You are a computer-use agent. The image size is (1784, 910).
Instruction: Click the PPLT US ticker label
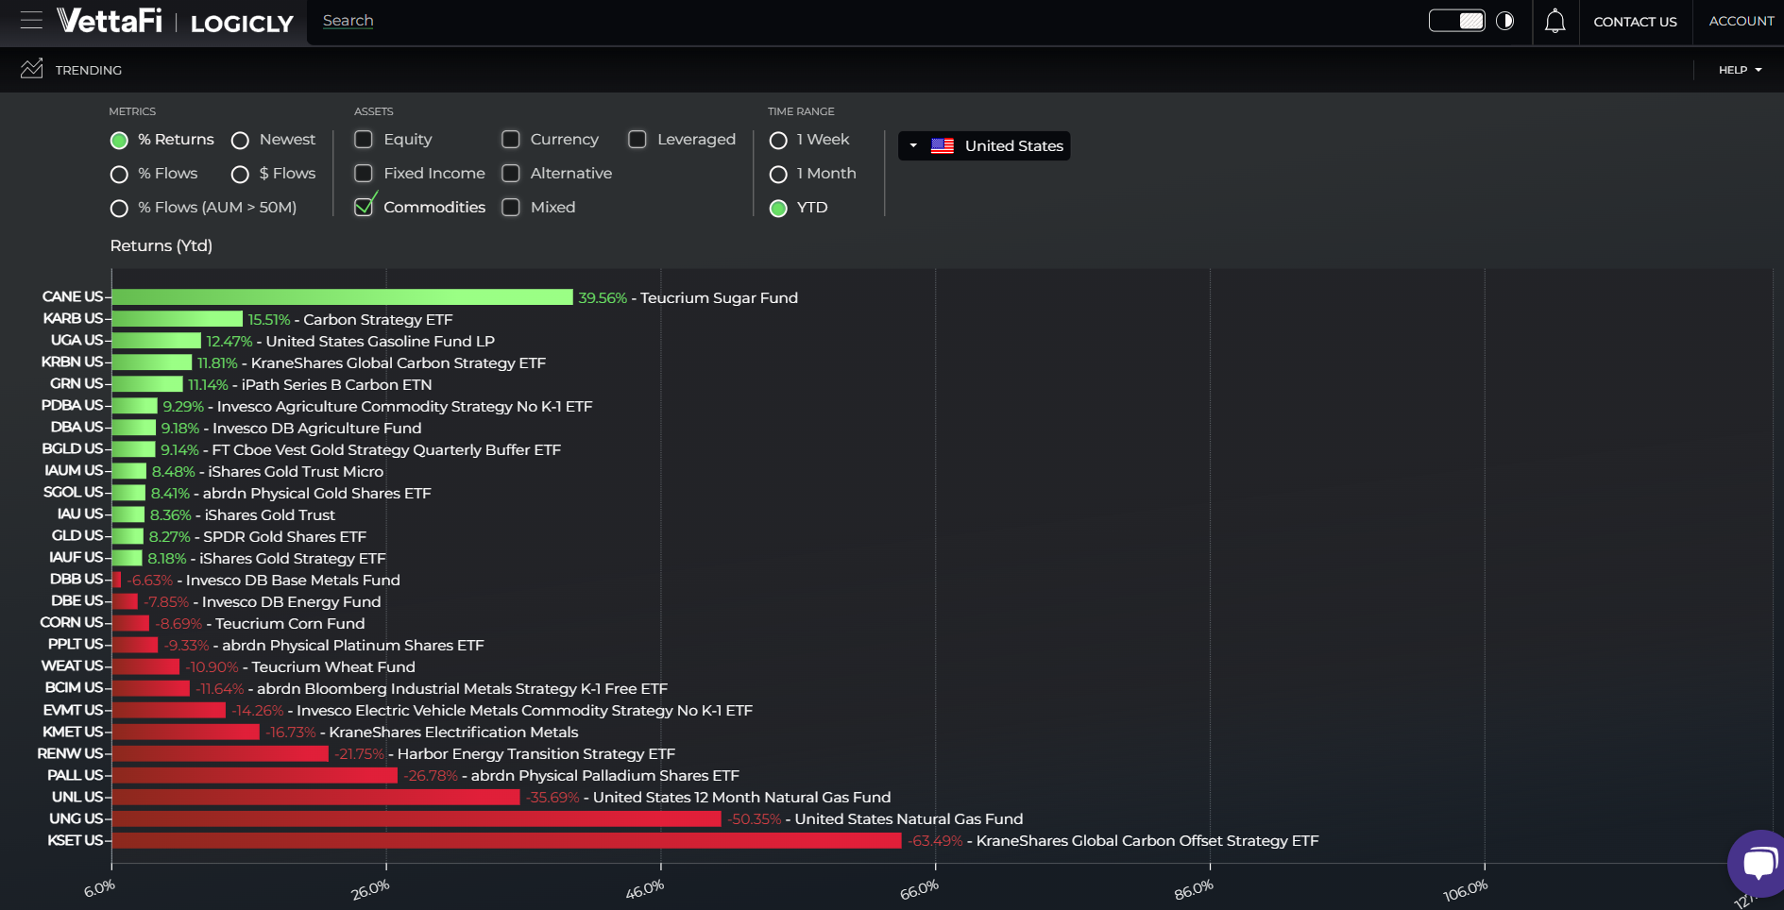pyautogui.click(x=76, y=644)
